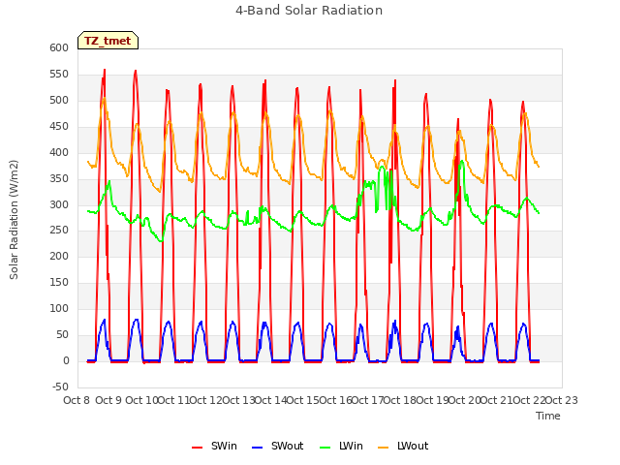Screen dimensions: 620x465
Task: Click the TZ_tmet annotation tag
Action: tap(108, 41)
